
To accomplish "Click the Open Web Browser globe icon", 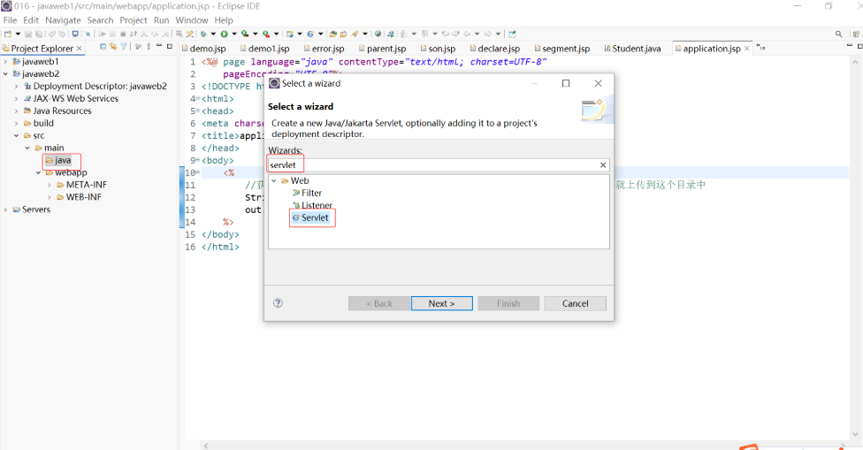I will (378, 34).
